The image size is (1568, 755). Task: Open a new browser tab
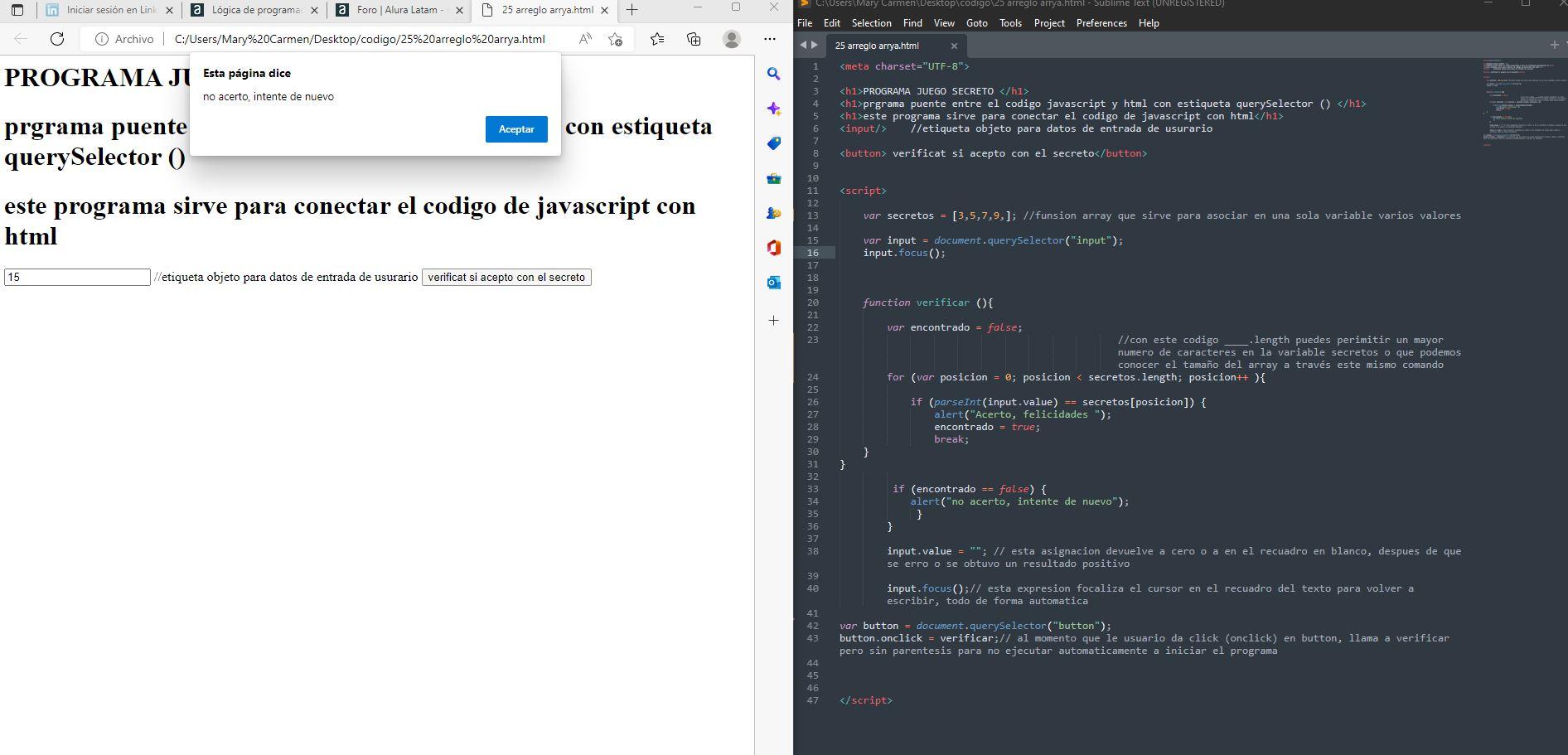pyautogui.click(x=632, y=10)
